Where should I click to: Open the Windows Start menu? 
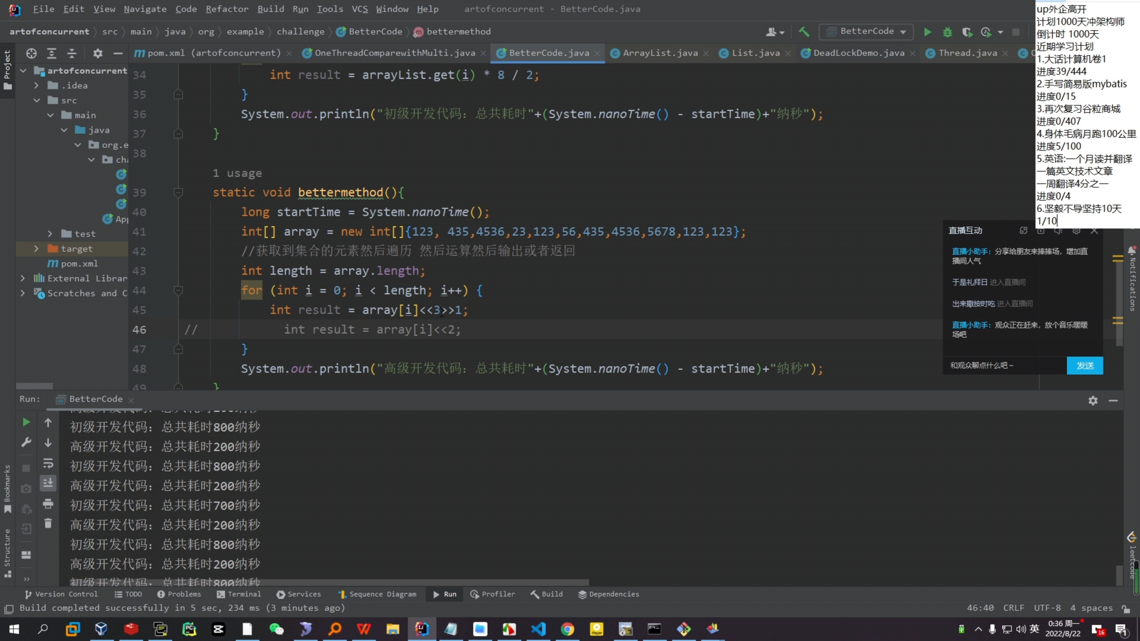tap(14, 629)
